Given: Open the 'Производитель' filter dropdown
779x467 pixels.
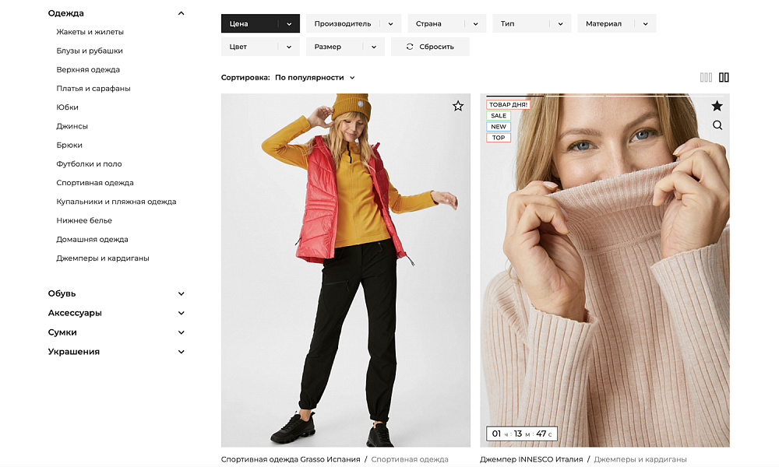Looking at the screenshot, I should click(x=354, y=23).
